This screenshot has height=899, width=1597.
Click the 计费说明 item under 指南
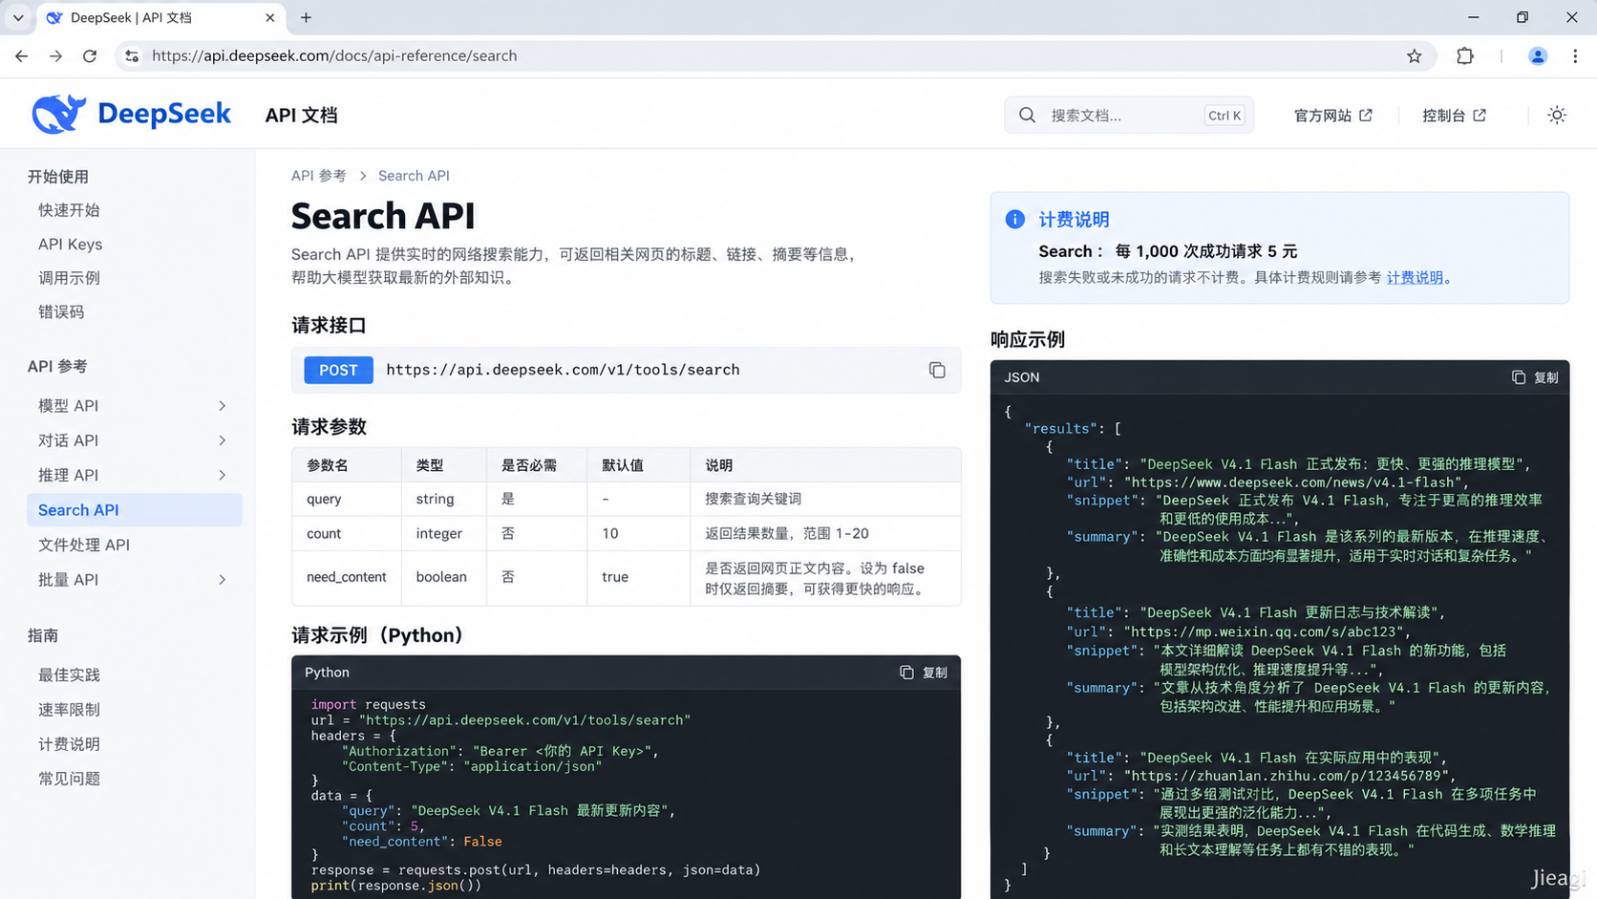point(69,744)
